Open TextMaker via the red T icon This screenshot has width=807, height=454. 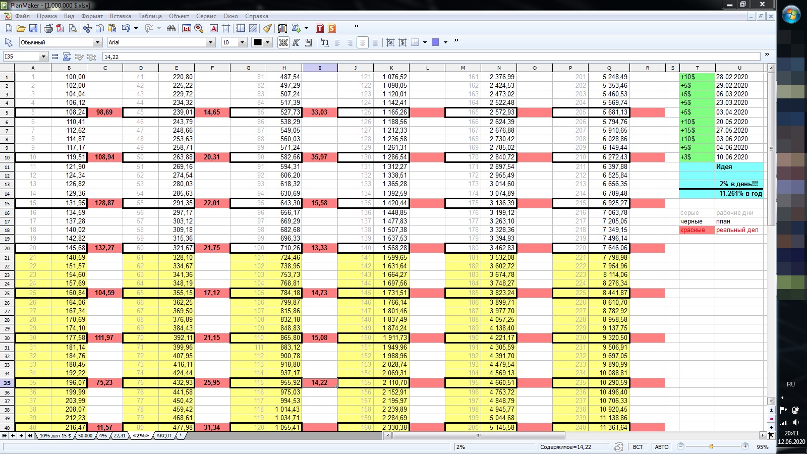(319, 28)
